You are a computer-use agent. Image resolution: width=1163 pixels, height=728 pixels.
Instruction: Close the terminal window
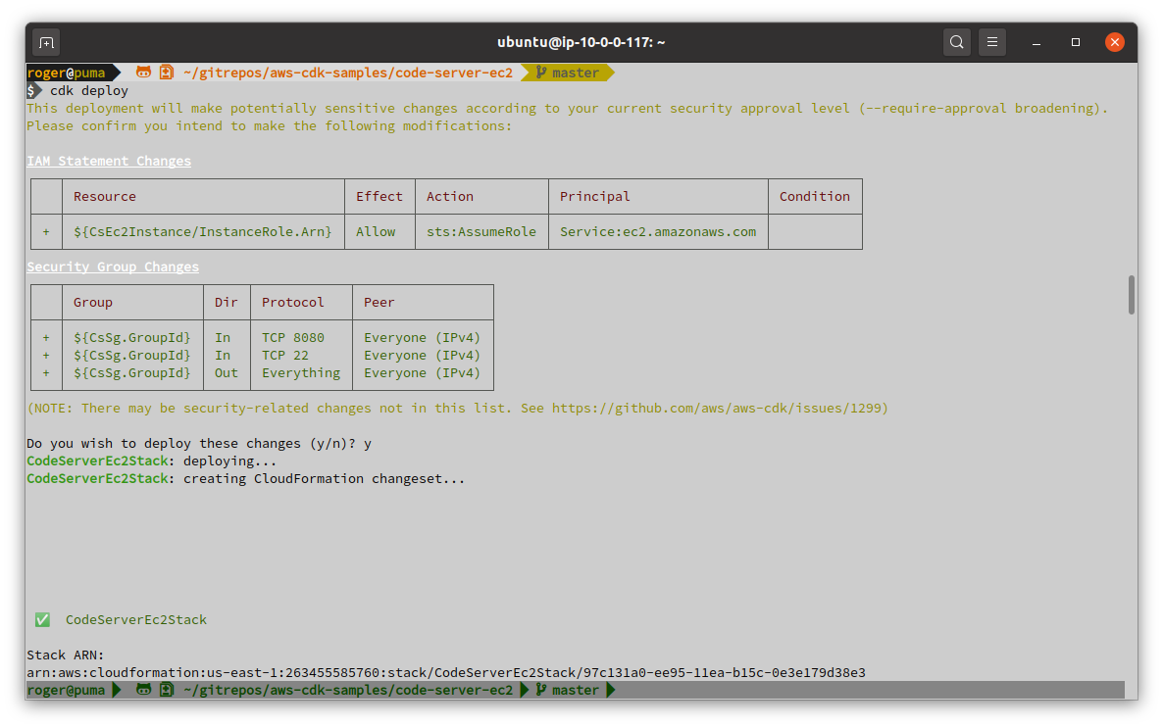coord(1114,42)
